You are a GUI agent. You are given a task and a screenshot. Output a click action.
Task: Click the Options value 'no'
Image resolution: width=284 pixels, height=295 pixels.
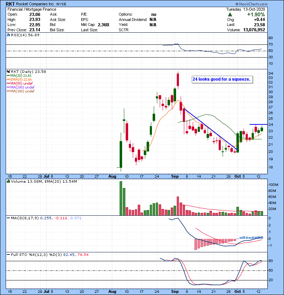[154, 15]
